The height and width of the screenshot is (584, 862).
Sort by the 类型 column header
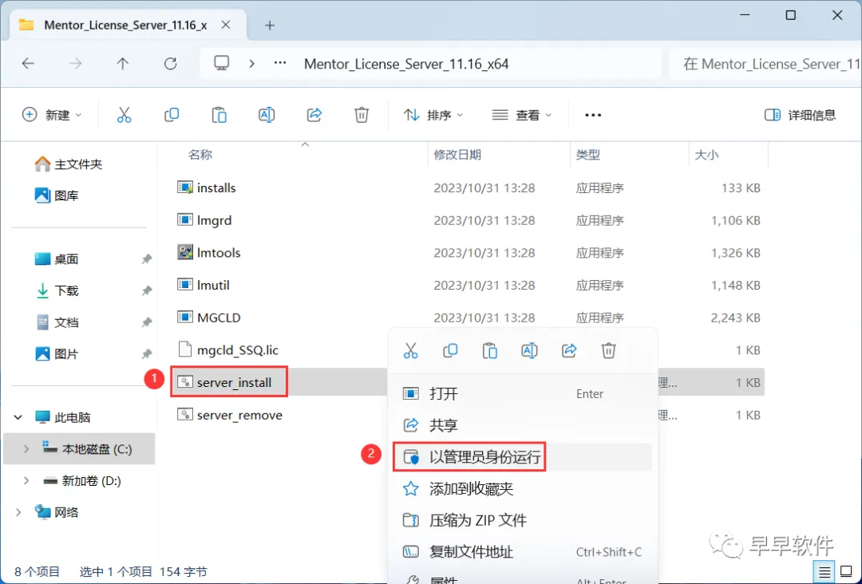pos(587,155)
